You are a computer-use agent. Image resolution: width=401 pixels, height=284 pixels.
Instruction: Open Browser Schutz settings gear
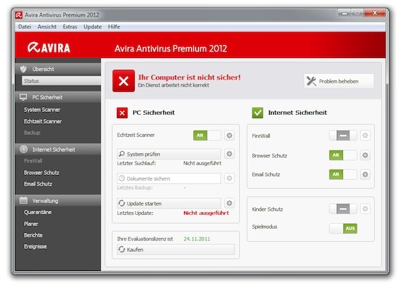tap(365, 155)
